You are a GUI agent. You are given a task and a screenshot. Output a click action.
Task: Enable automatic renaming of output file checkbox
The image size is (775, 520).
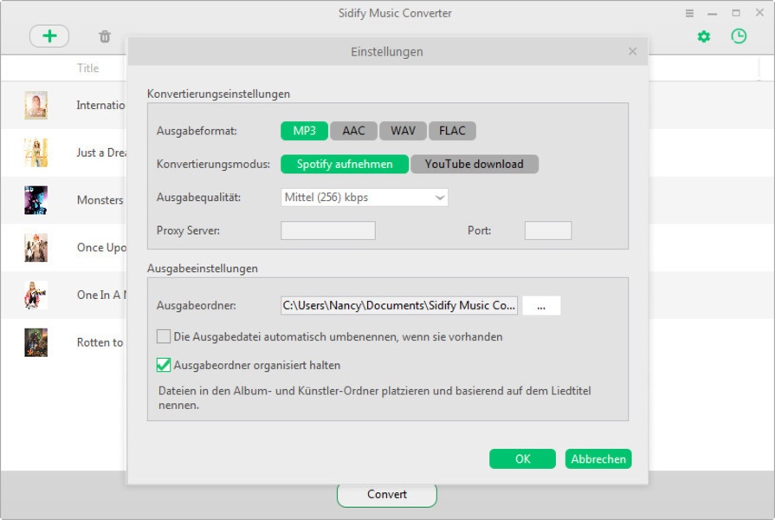[x=164, y=336]
